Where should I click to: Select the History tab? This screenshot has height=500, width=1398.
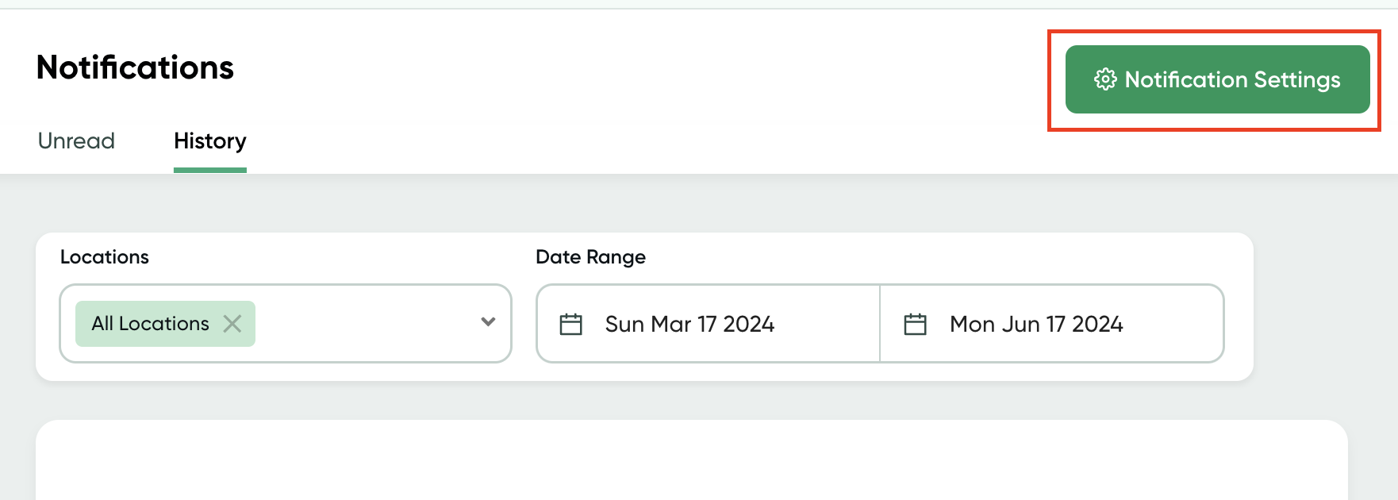tap(210, 141)
